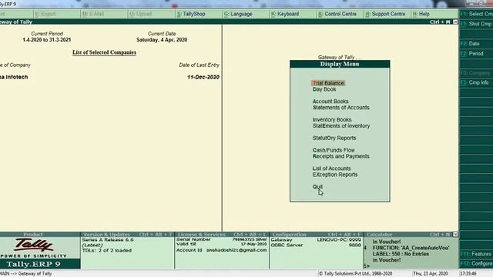Open Trial Balance in Display Menu

[x=328, y=83]
